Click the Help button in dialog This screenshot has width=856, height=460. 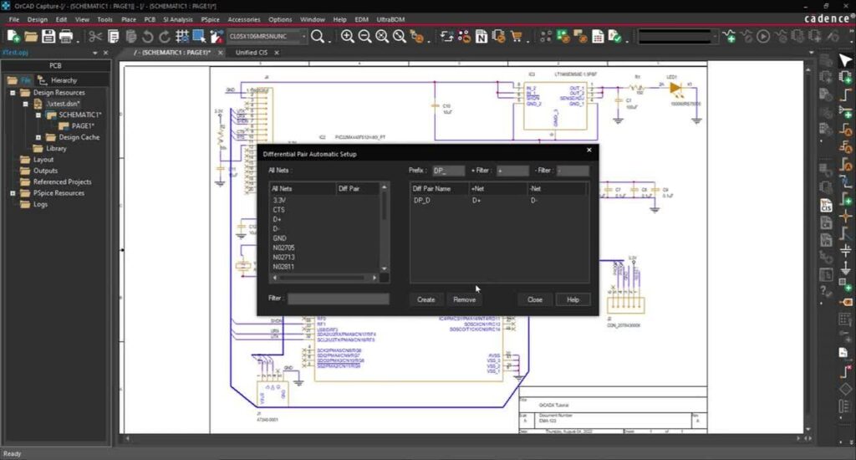[x=573, y=299]
